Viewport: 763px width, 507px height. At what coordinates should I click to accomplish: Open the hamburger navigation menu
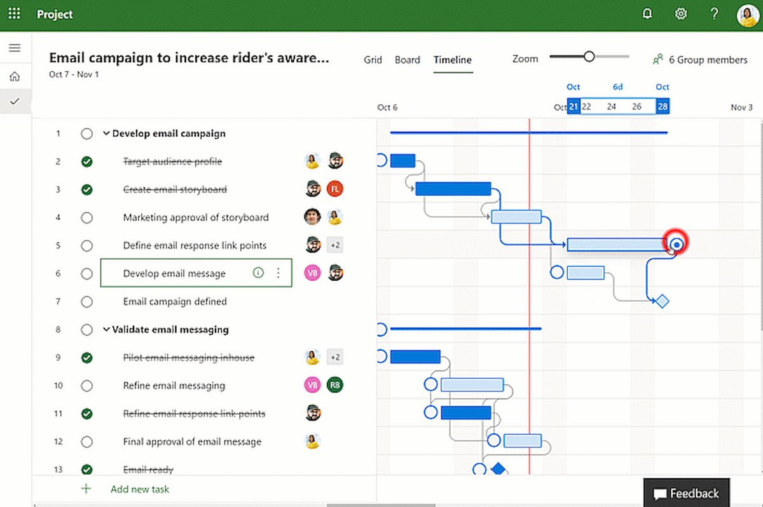[x=15, y=48]
